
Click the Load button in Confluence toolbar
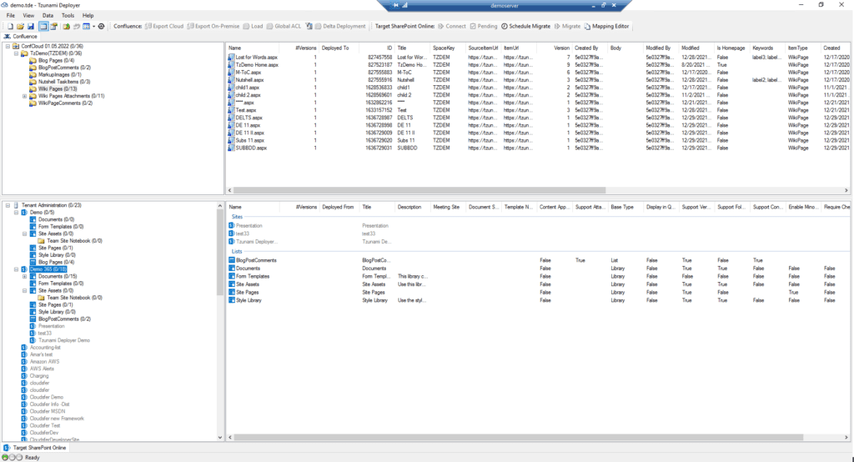(x=253, y=26)
